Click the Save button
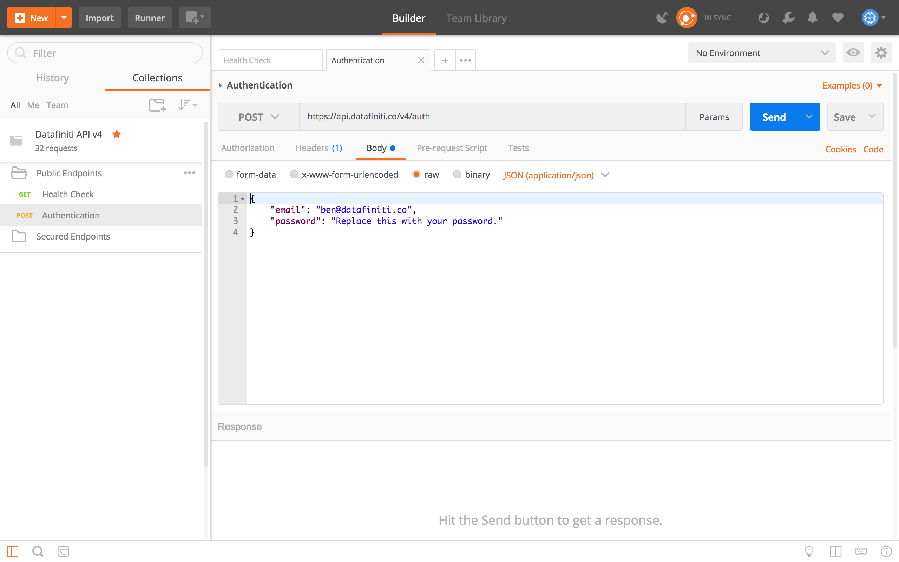Screen dimensions: 899x562 (x=844, y=117)
